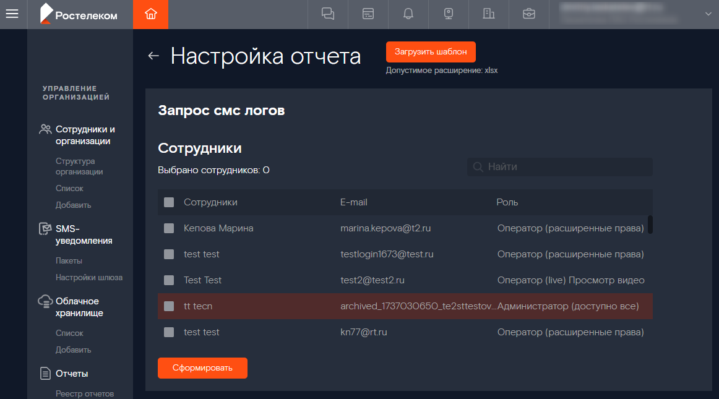Check the box for Кепова Марина
The image size is (719, 399).
tap(169, 228)
